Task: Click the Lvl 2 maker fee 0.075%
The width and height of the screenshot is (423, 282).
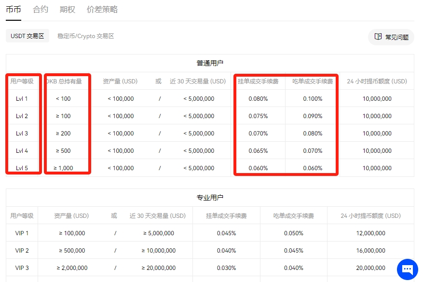Action: (258, 116)
